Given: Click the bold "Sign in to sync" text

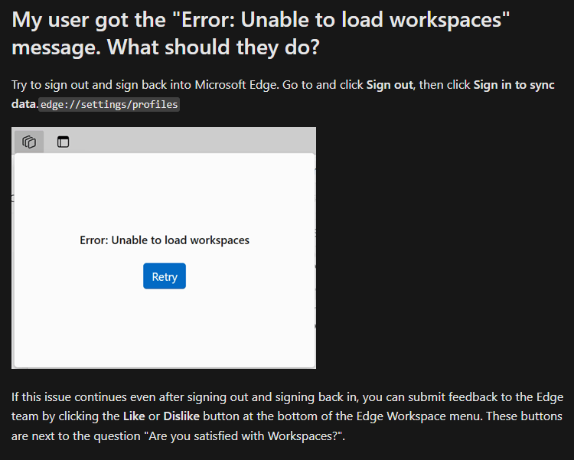Looking at the screenshot, I should pos(514,85).
